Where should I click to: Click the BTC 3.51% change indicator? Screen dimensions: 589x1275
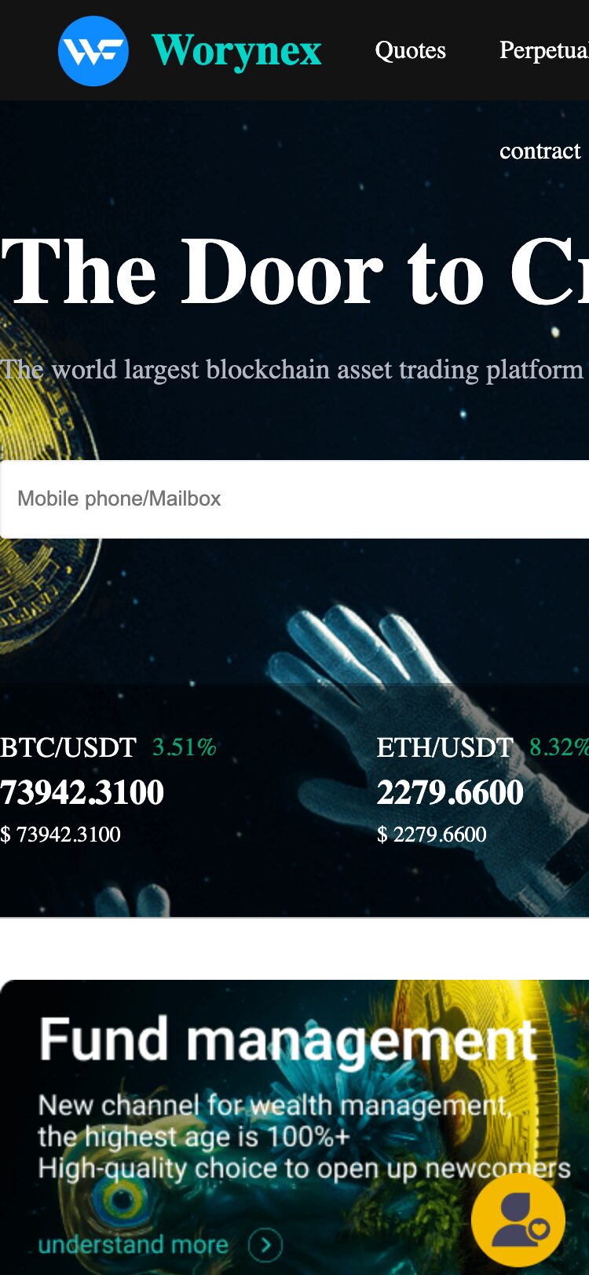point(185,747)
